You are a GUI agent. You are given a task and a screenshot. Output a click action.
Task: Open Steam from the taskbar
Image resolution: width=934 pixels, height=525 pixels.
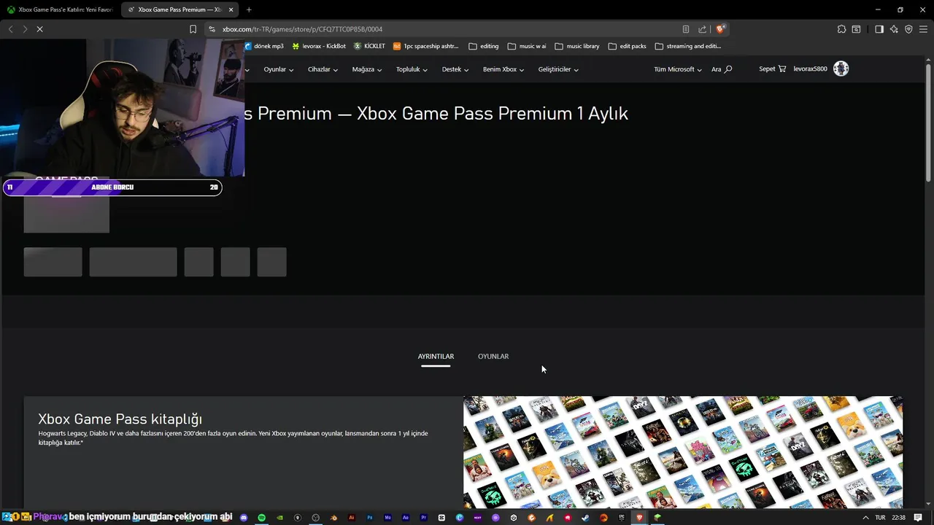tap(585, 518)
